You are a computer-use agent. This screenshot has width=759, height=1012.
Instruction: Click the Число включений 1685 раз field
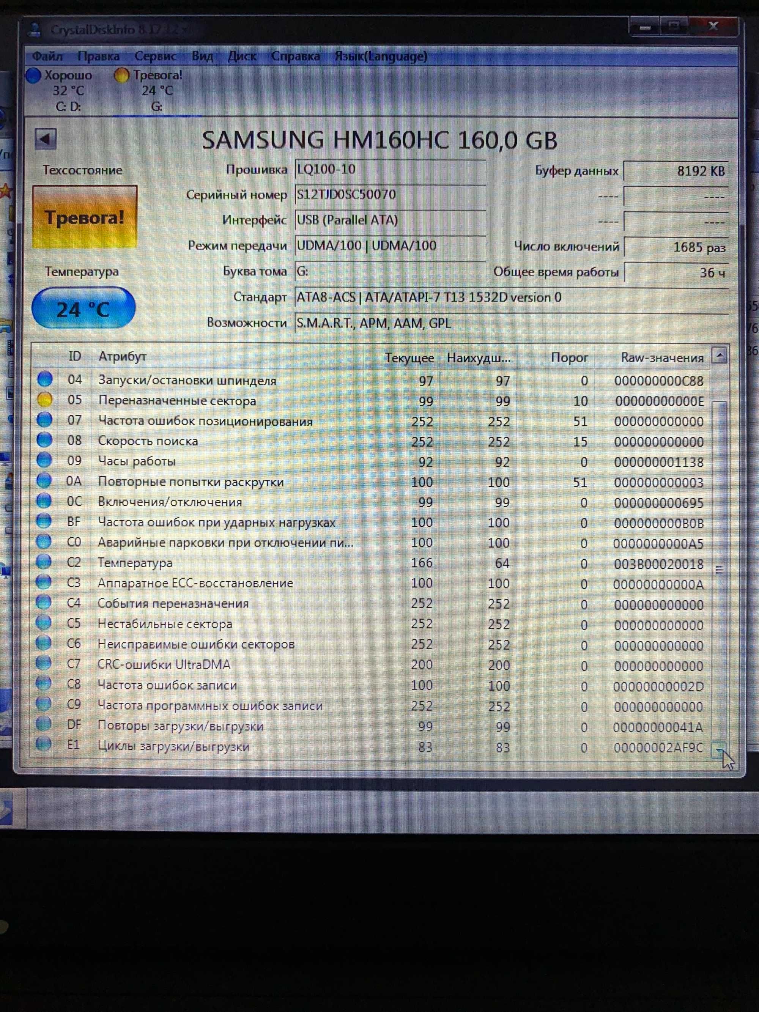coord(676,247)
